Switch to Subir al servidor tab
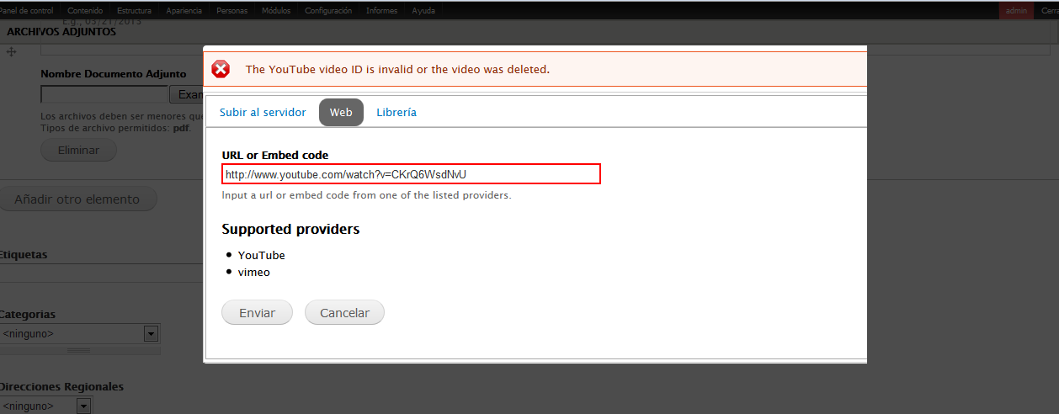 click(263, 112)
